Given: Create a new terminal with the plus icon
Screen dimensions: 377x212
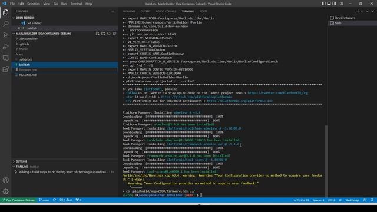Looking at the screenshot, I should [358, 11].
